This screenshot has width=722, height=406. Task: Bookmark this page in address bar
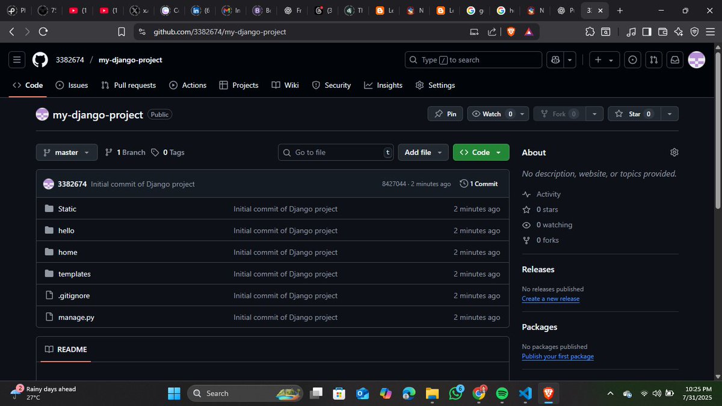(x=122, y=32)
